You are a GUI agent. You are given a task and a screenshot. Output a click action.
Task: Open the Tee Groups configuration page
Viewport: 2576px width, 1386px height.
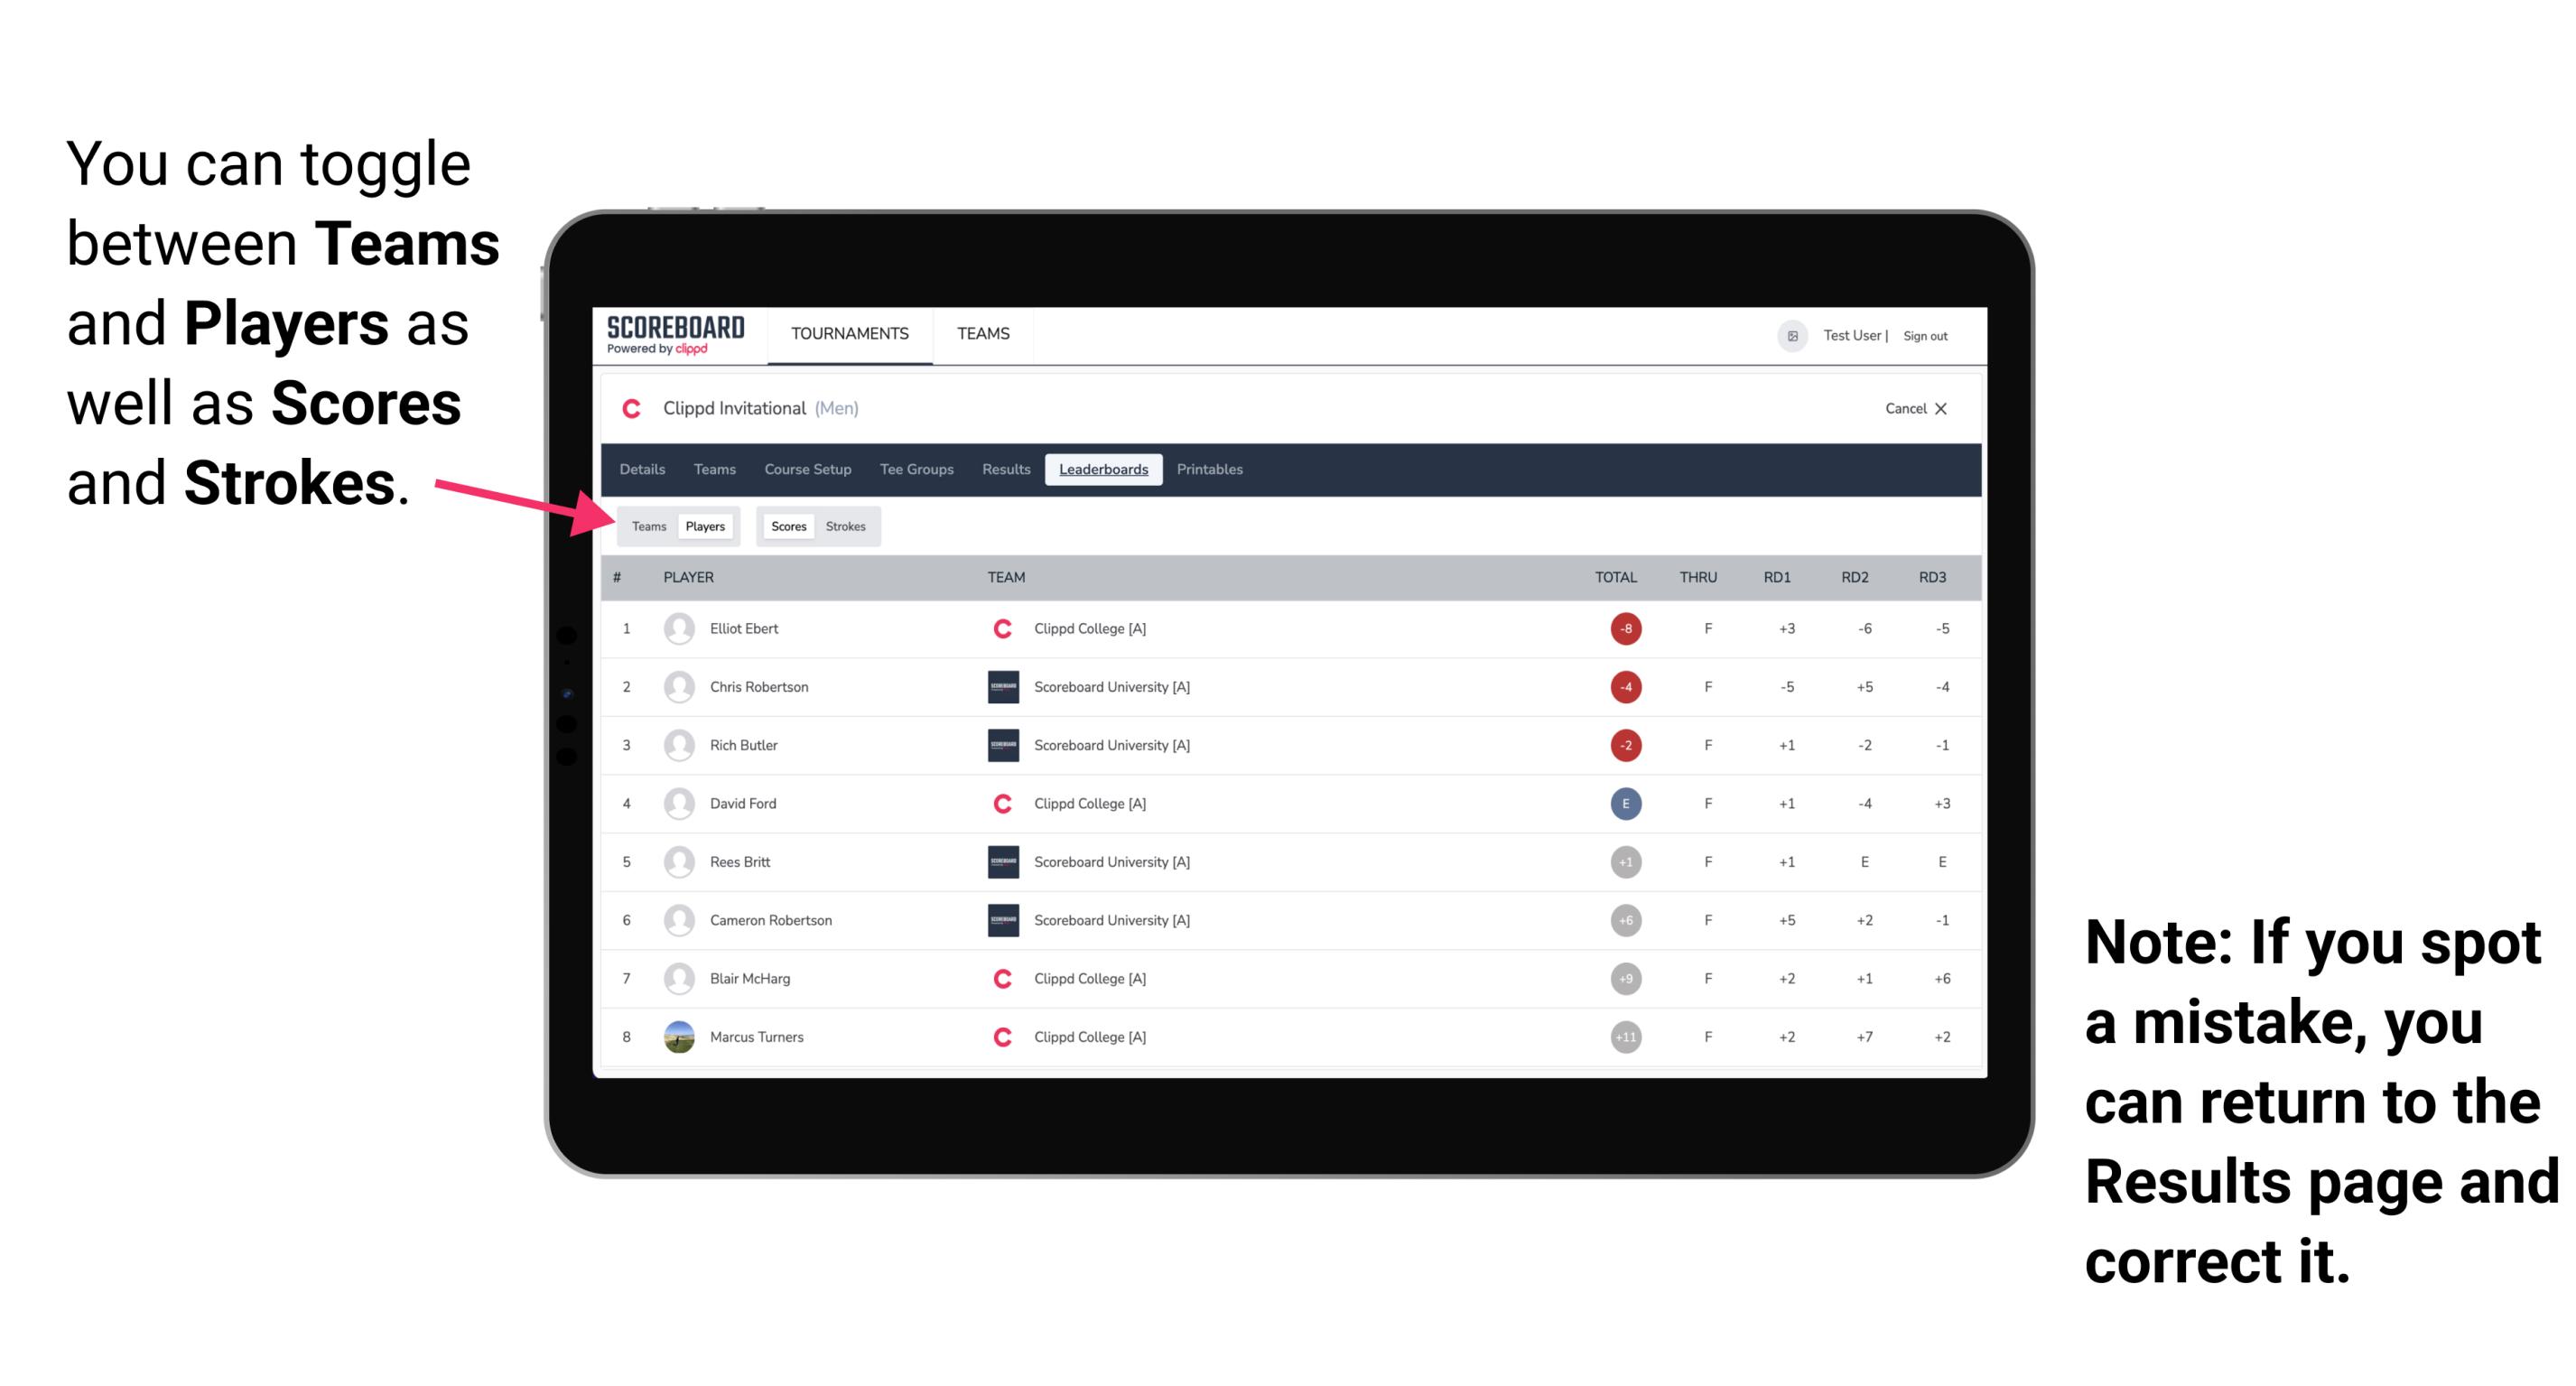tap(917, 470)
